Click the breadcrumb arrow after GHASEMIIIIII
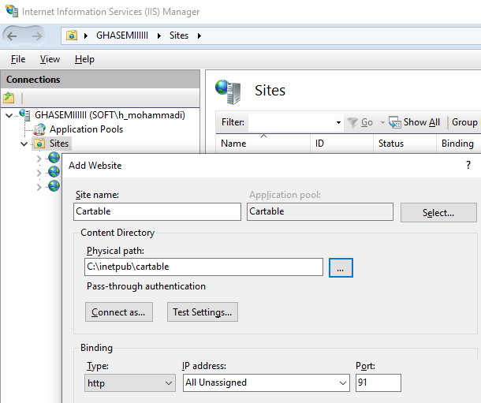The height and width of the screenshot is (403, 481). pos(159,35)
